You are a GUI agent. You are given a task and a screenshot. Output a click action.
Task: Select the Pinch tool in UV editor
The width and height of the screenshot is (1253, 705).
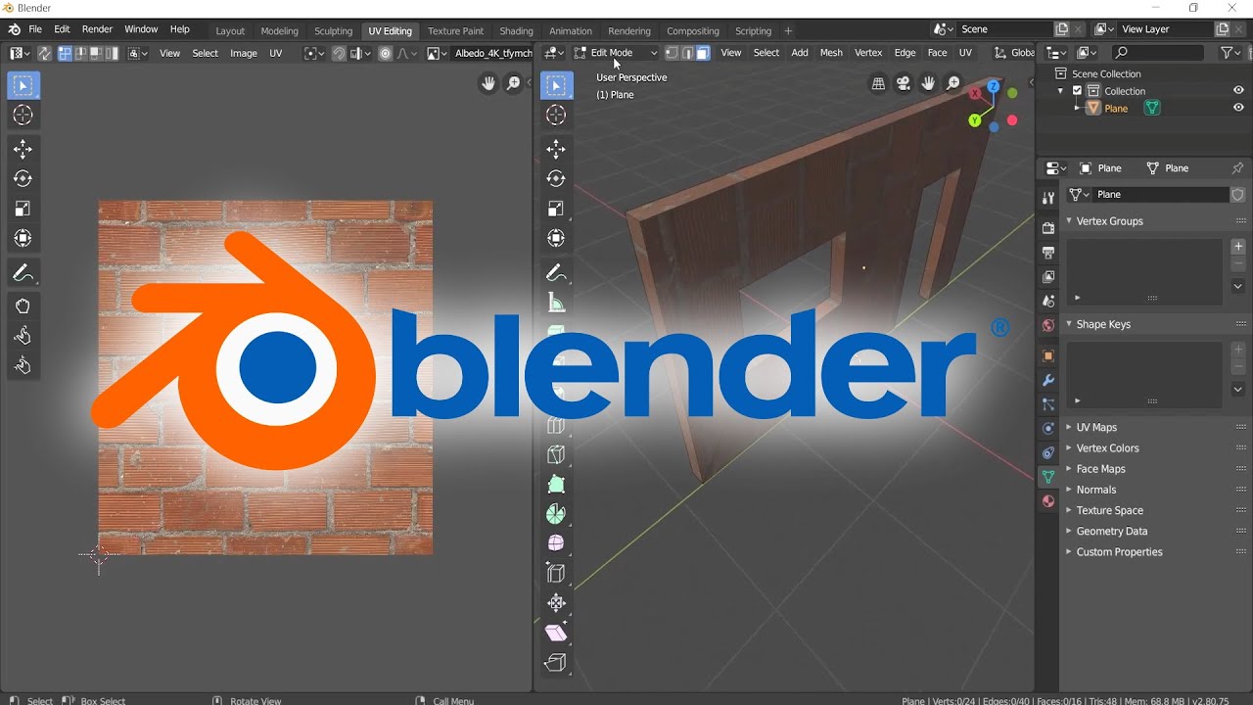[23, 366]
